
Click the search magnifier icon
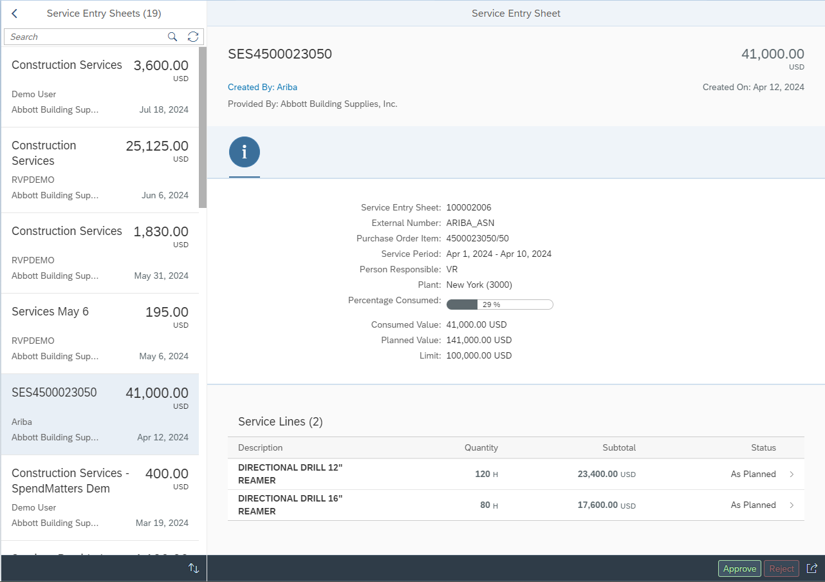coord(172,37)
